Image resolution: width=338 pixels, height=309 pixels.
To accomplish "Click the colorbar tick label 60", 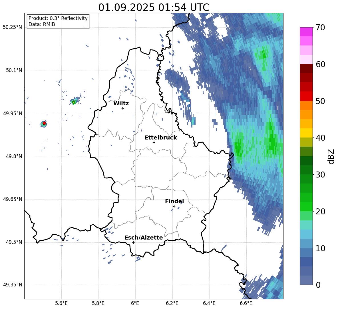I will pos(320,64).
